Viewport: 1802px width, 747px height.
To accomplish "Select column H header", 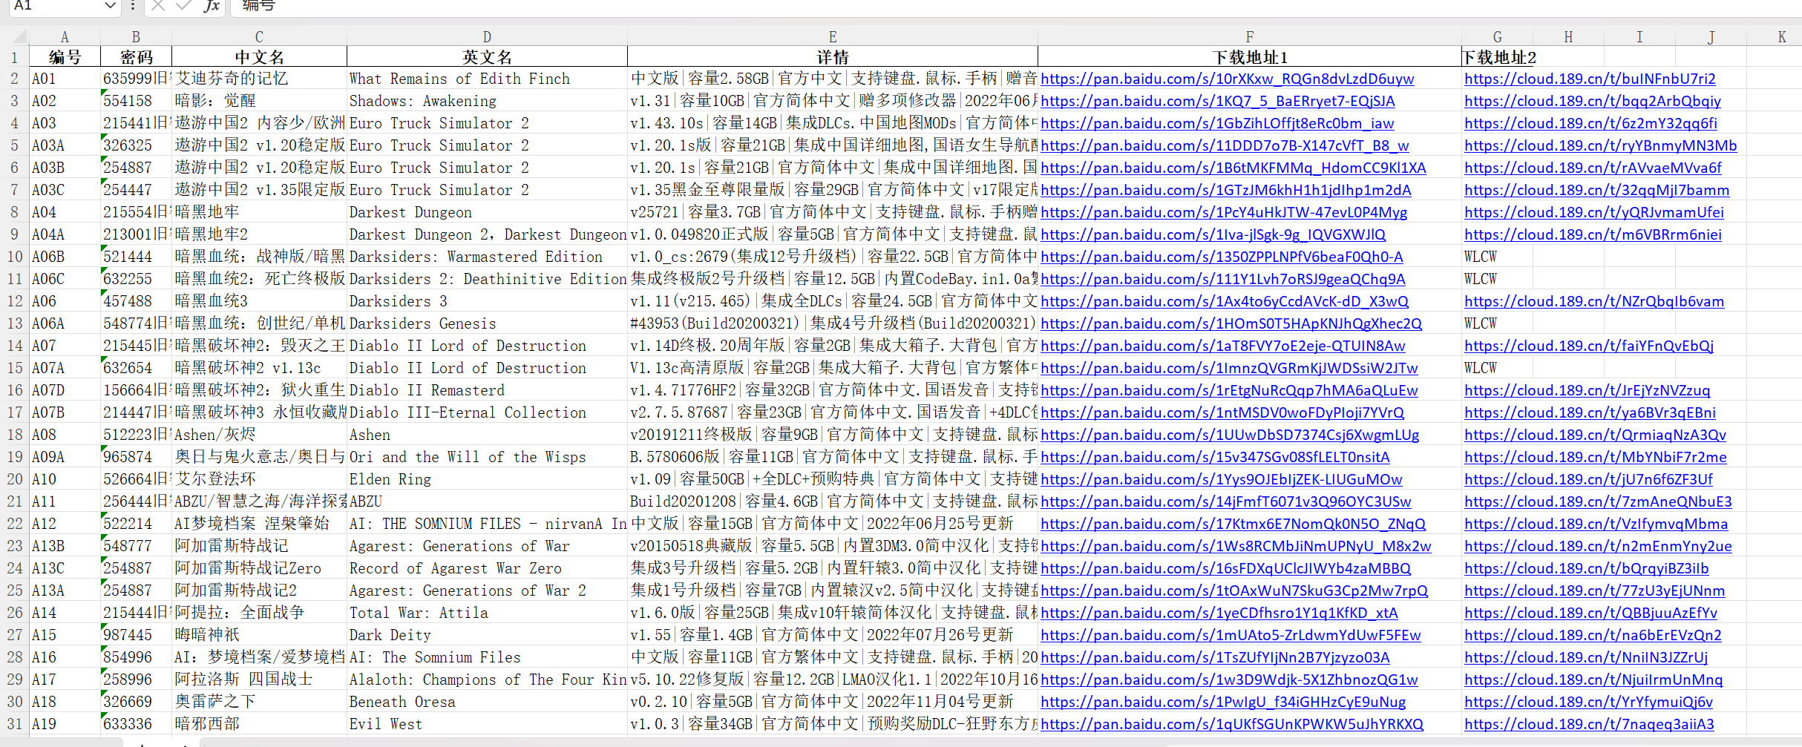I will coord(1568,37).
